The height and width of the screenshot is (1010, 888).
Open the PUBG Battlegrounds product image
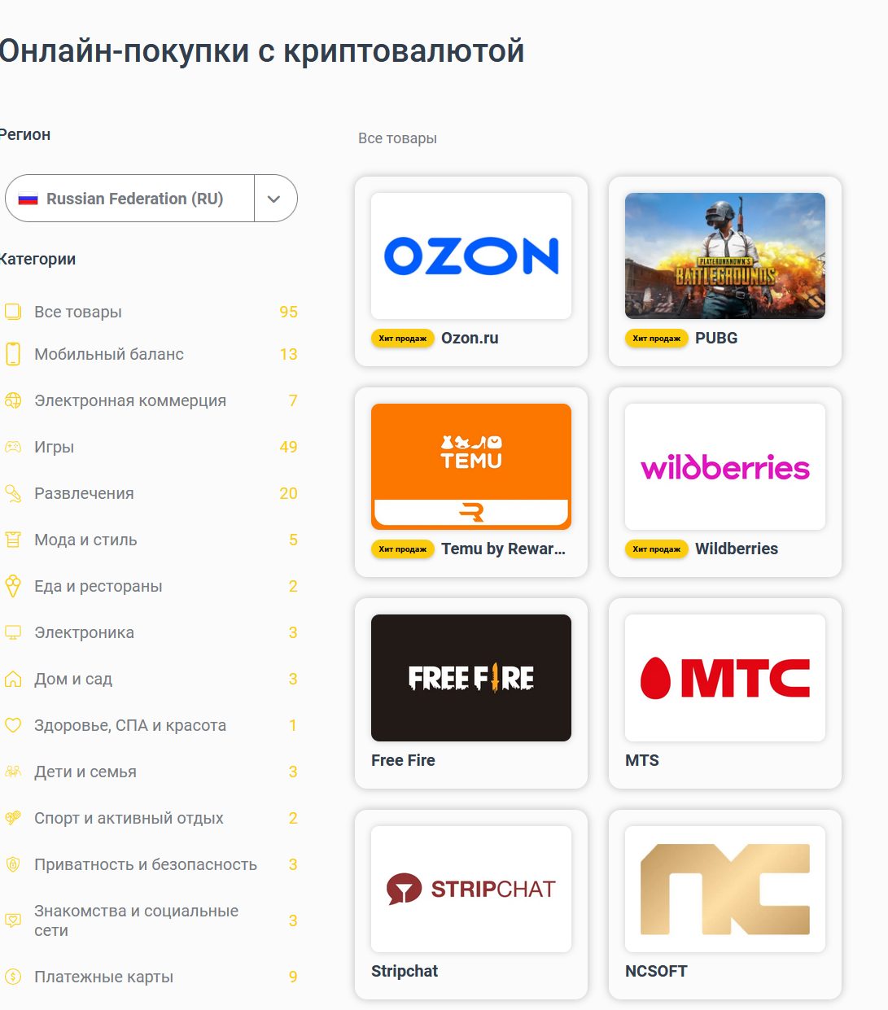click(725, 256)
